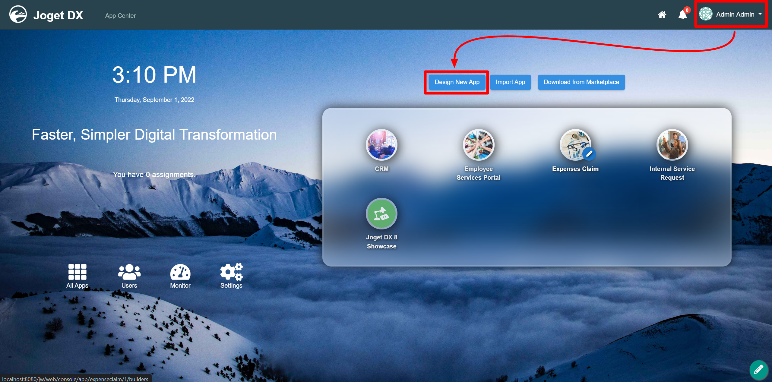Image resolution: width=772 pixels, height=382 pixels.
Task: Click the App Center header link
Action: point(120,16)
